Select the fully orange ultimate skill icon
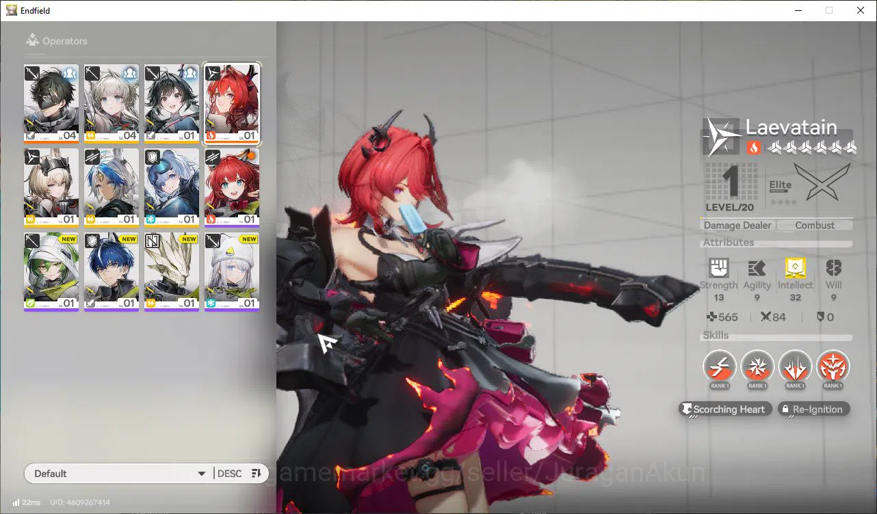The image size is (877, 514). point(833,367)
